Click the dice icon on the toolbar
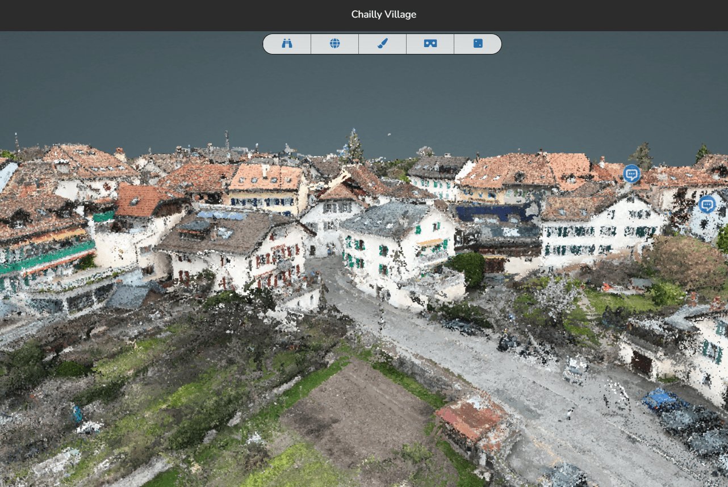 tap(478, 44)
